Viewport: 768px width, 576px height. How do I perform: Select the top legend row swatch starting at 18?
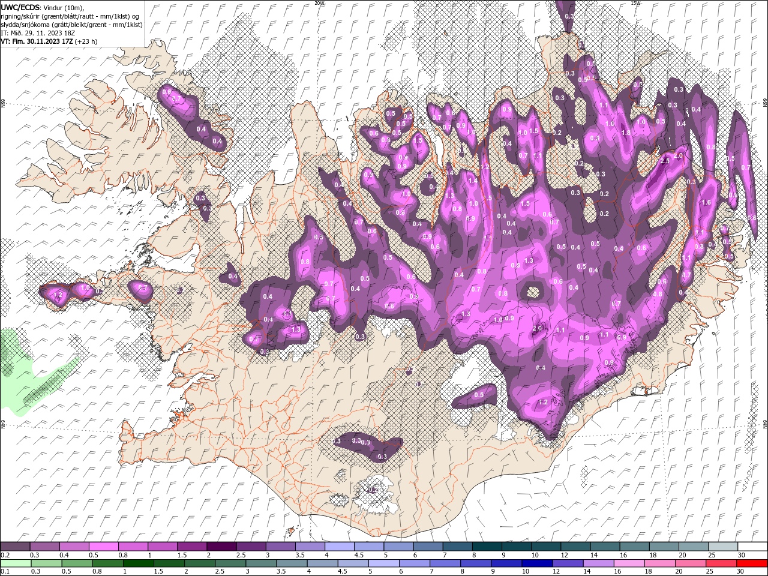pos(663,547)
